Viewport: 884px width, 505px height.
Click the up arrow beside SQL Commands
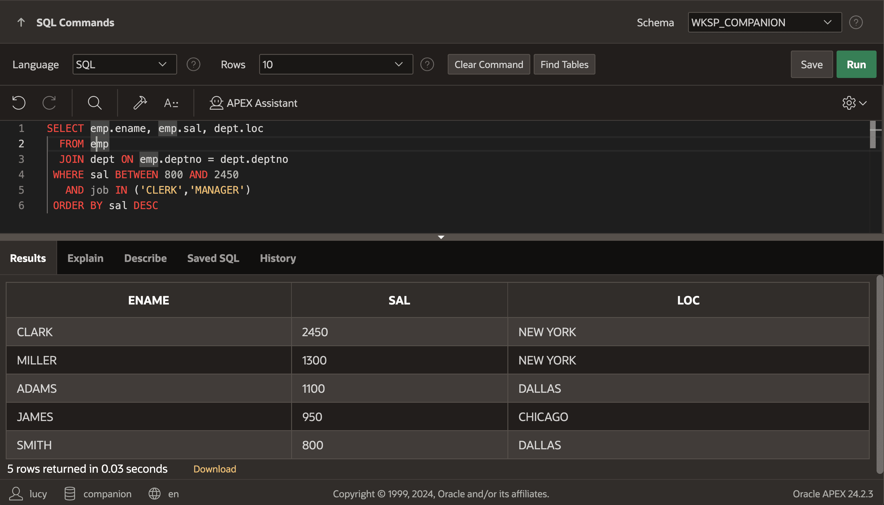click(21, 23)
